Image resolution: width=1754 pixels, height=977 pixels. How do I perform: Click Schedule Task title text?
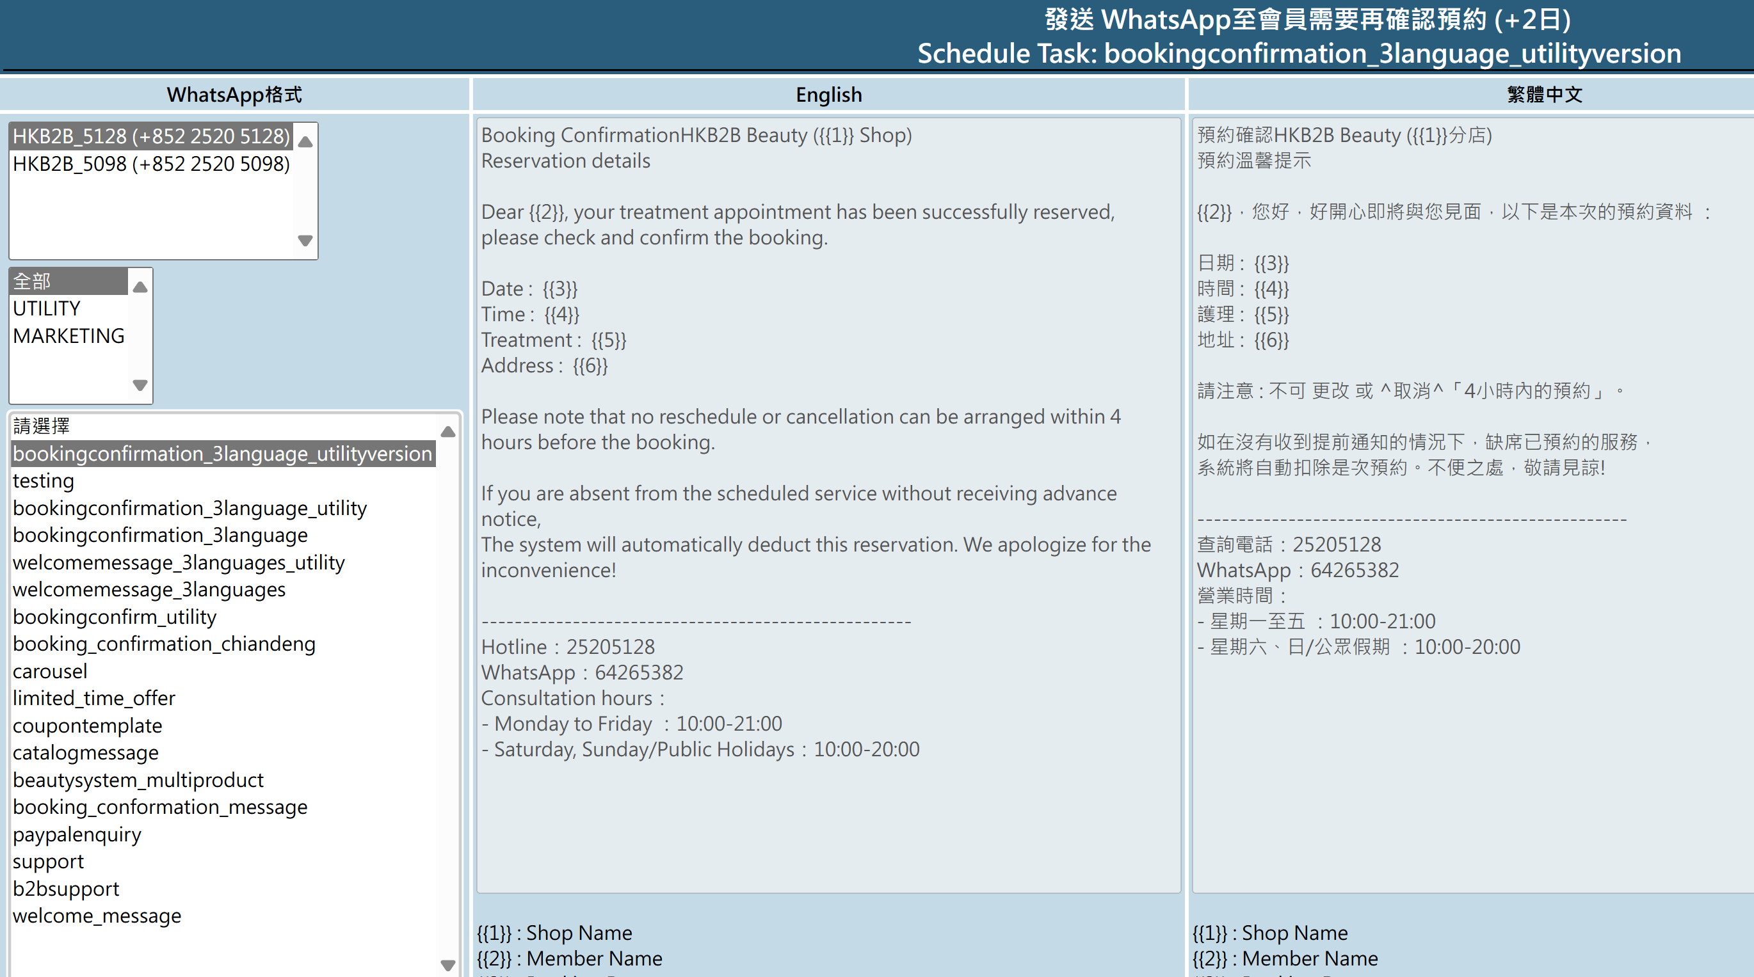[x=1299, y=53]
